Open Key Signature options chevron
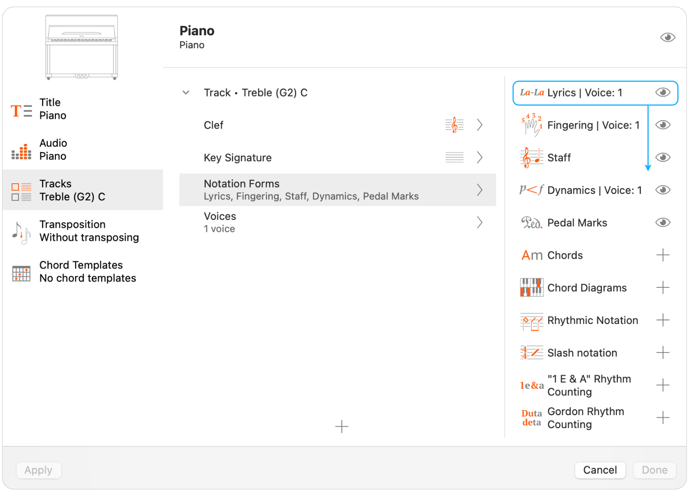The width and height of the screenshot is (689, 496). (x=480, y=157)
